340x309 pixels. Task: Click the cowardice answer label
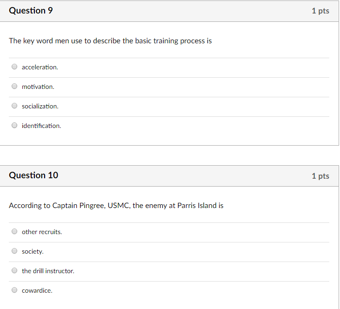click(37, 290)
